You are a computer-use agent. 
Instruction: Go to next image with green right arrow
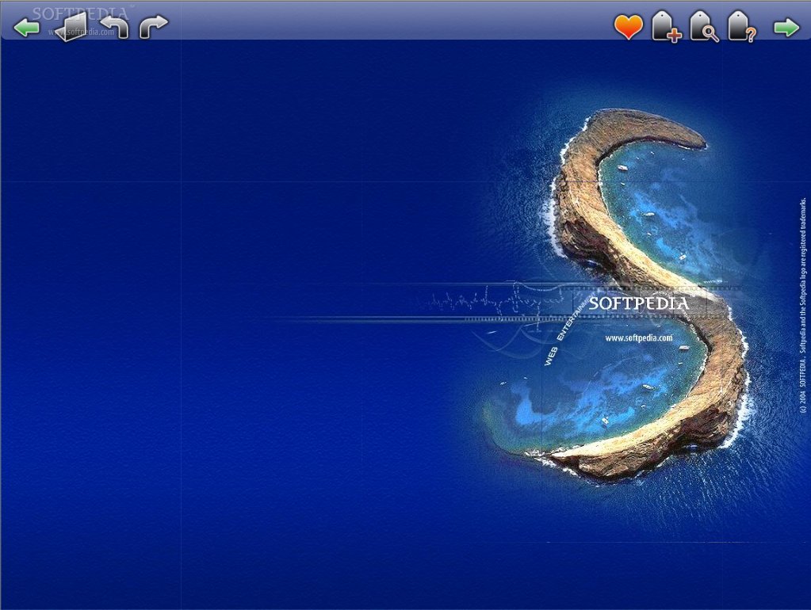click(786, 28)
